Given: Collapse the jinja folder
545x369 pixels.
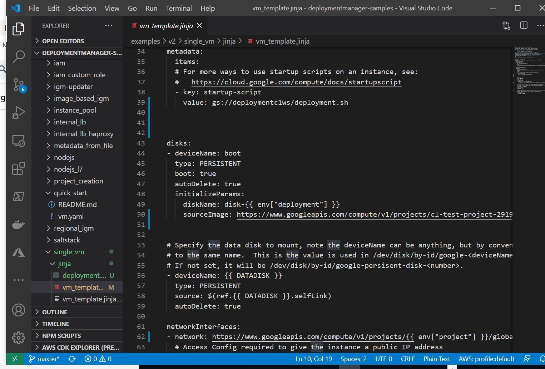Looking at the screenshot, I should [77, 264].
